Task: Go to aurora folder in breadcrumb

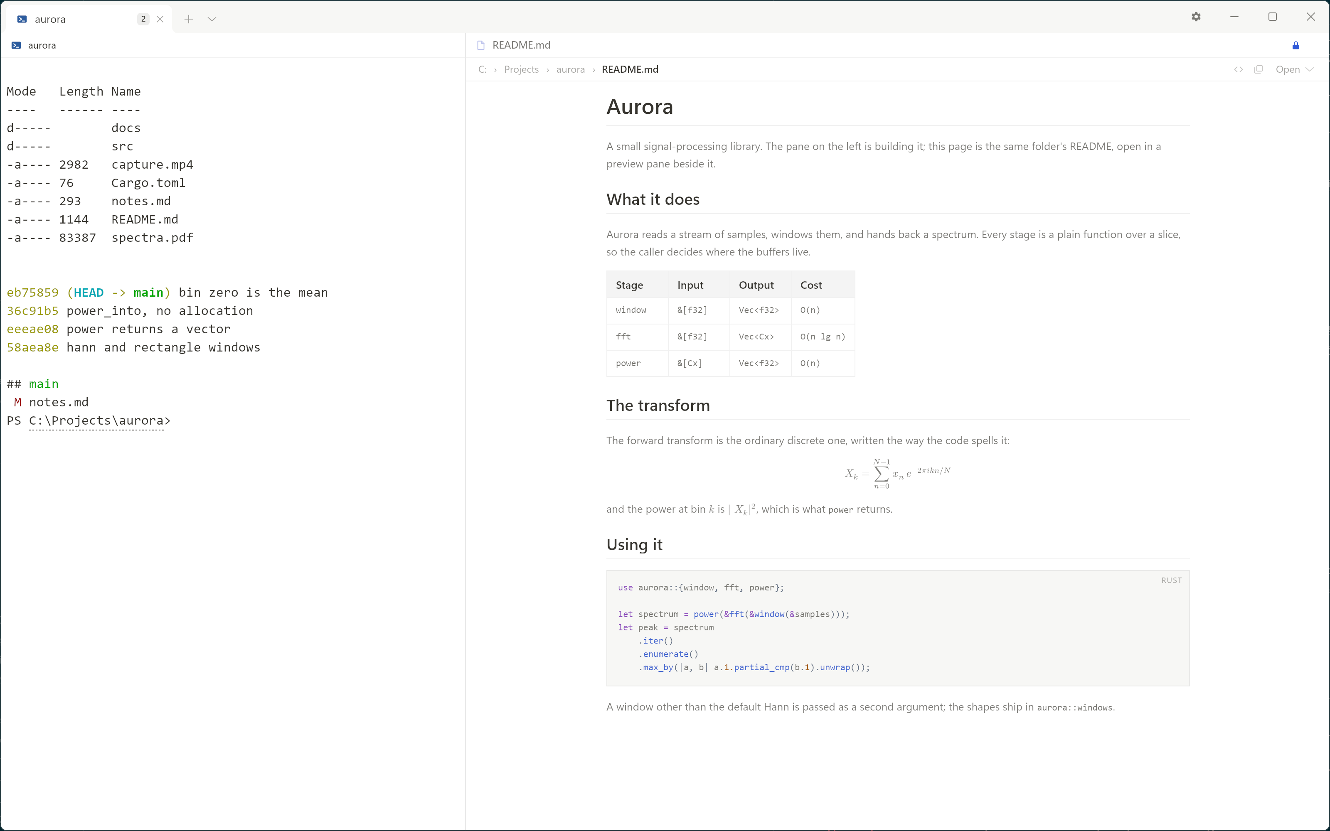Action: (x=571, y=69)
